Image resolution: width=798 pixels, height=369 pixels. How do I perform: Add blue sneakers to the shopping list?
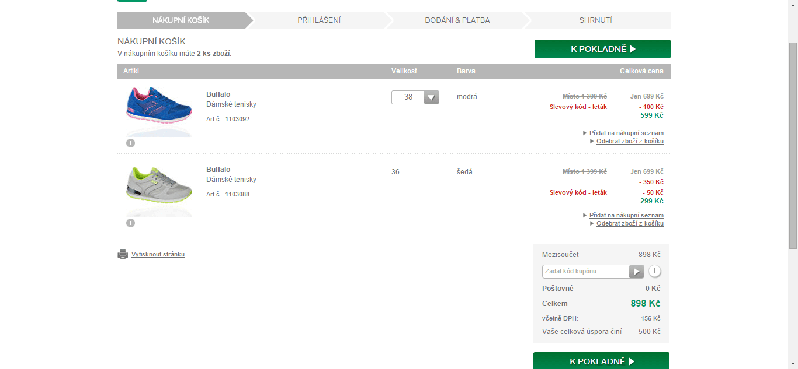click(x=626, y=133)
